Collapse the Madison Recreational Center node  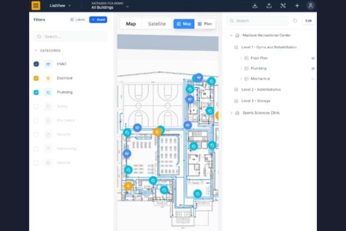click(x=231, y=35)
